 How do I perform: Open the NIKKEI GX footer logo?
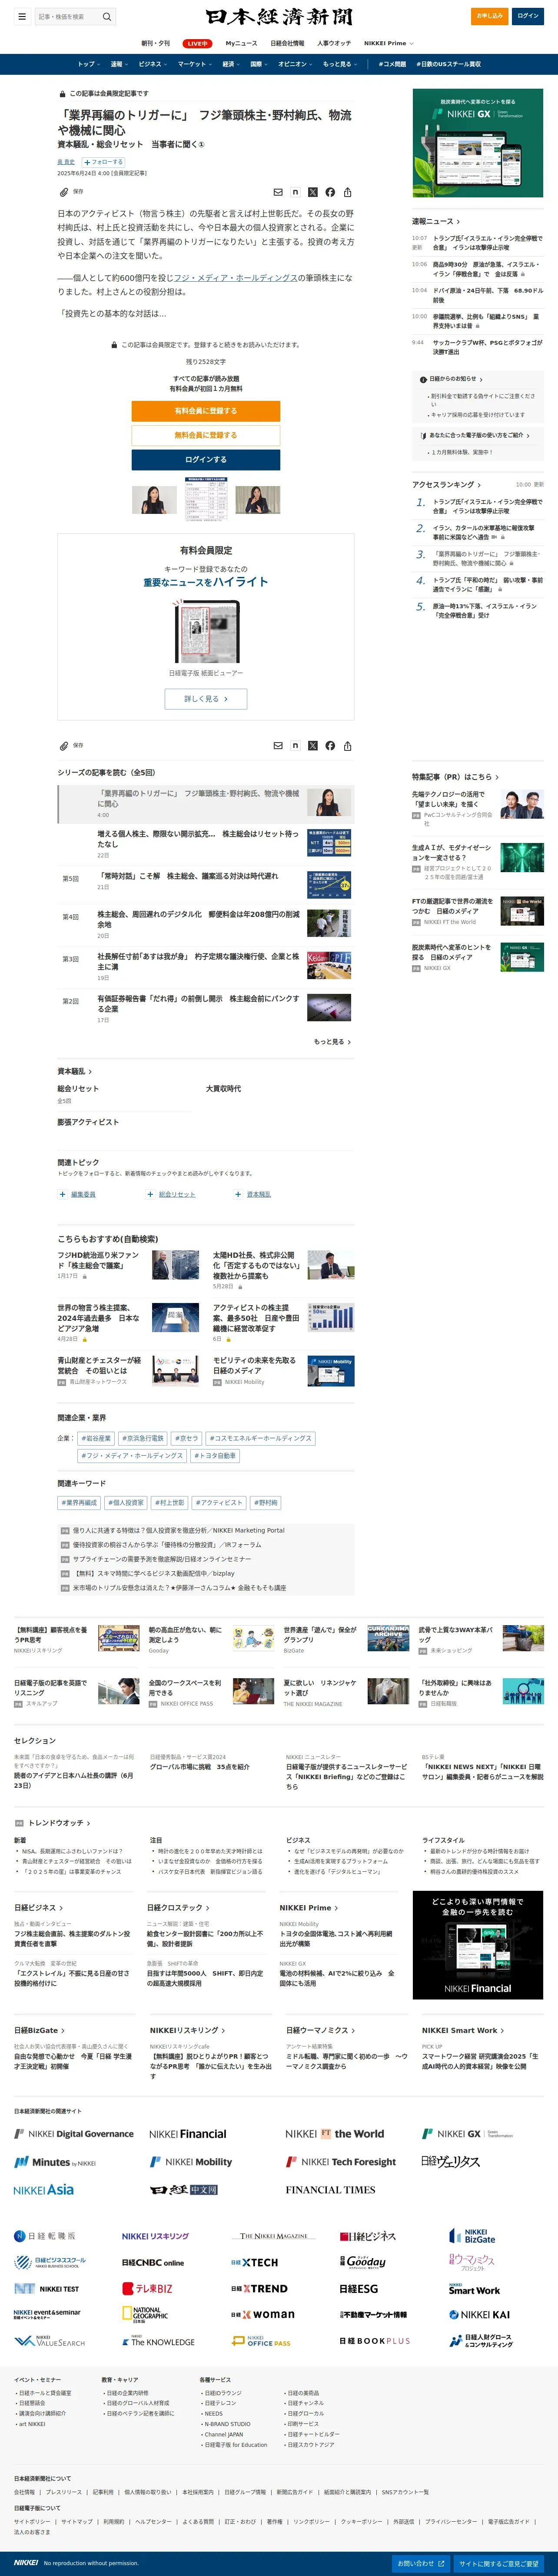pyautogui.click(x=468, y=2134)
